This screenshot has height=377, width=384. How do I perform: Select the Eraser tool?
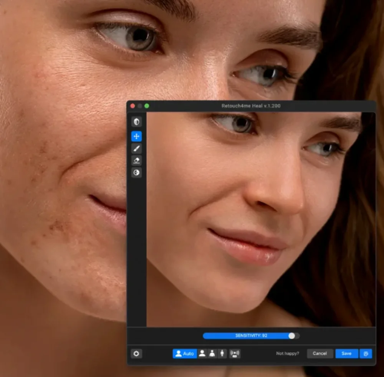click(136, 160)
